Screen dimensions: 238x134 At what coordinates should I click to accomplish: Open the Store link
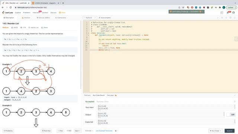tap(62, 13)
